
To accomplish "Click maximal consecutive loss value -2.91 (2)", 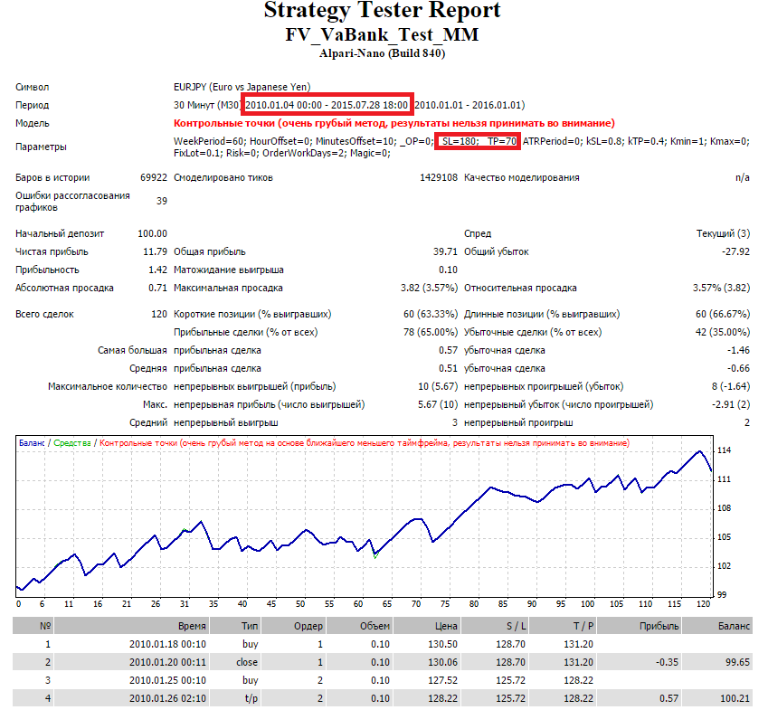I will coord(731,405).
